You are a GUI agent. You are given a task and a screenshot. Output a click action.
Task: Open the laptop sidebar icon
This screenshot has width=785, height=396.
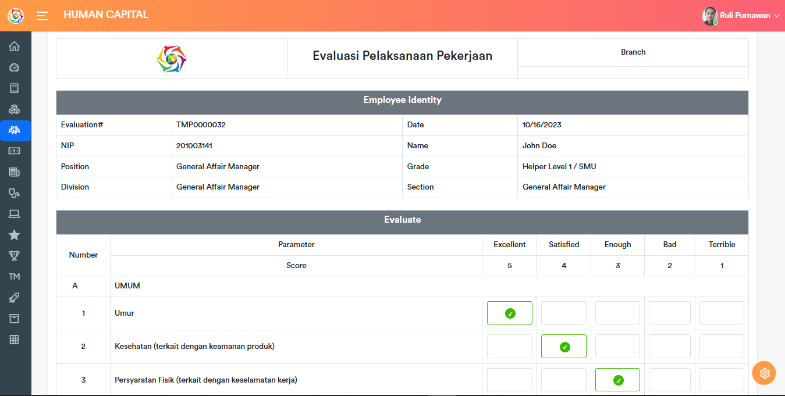point(15,214)
